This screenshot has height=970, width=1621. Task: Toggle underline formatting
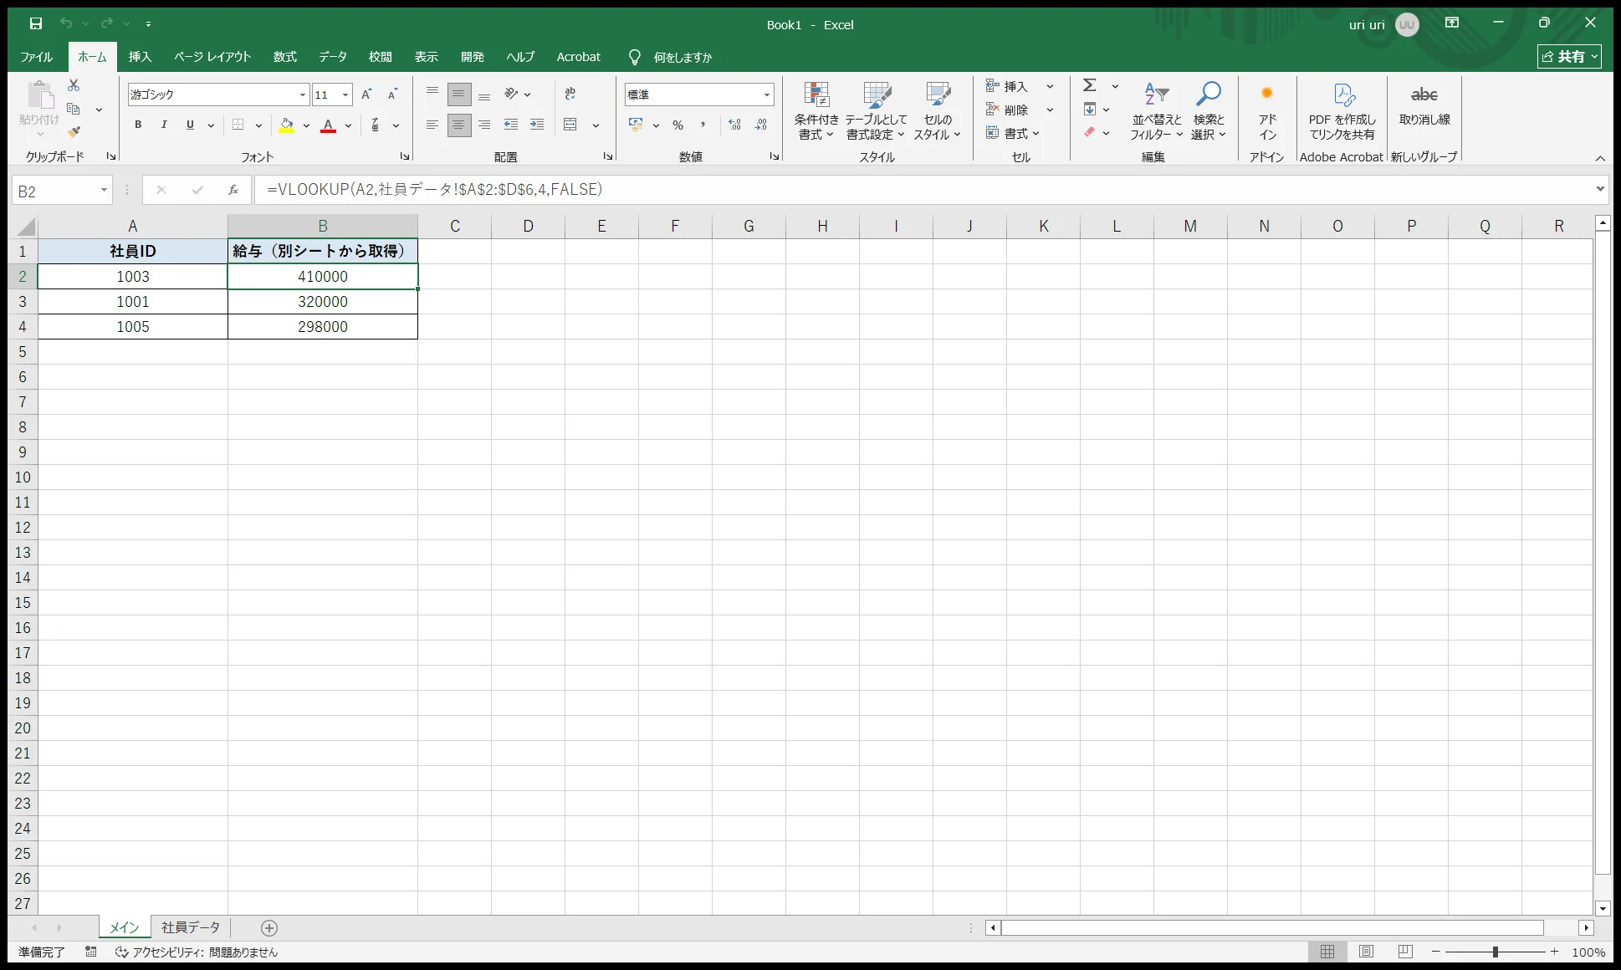pos(190,125)
